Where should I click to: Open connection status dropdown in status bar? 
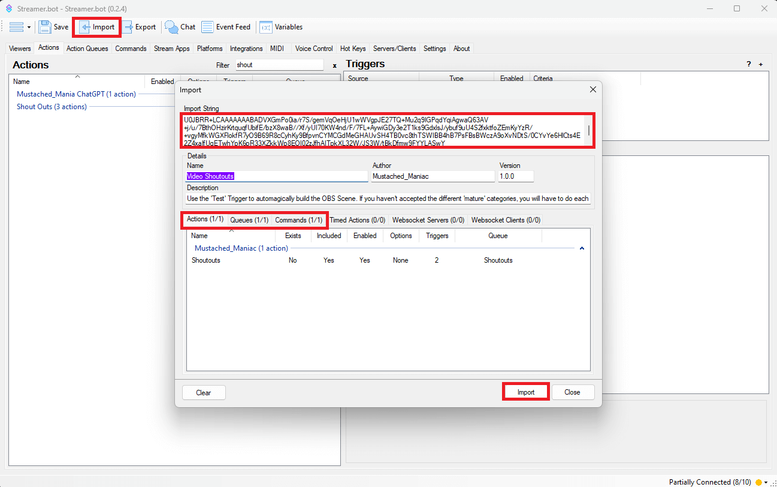766,482
